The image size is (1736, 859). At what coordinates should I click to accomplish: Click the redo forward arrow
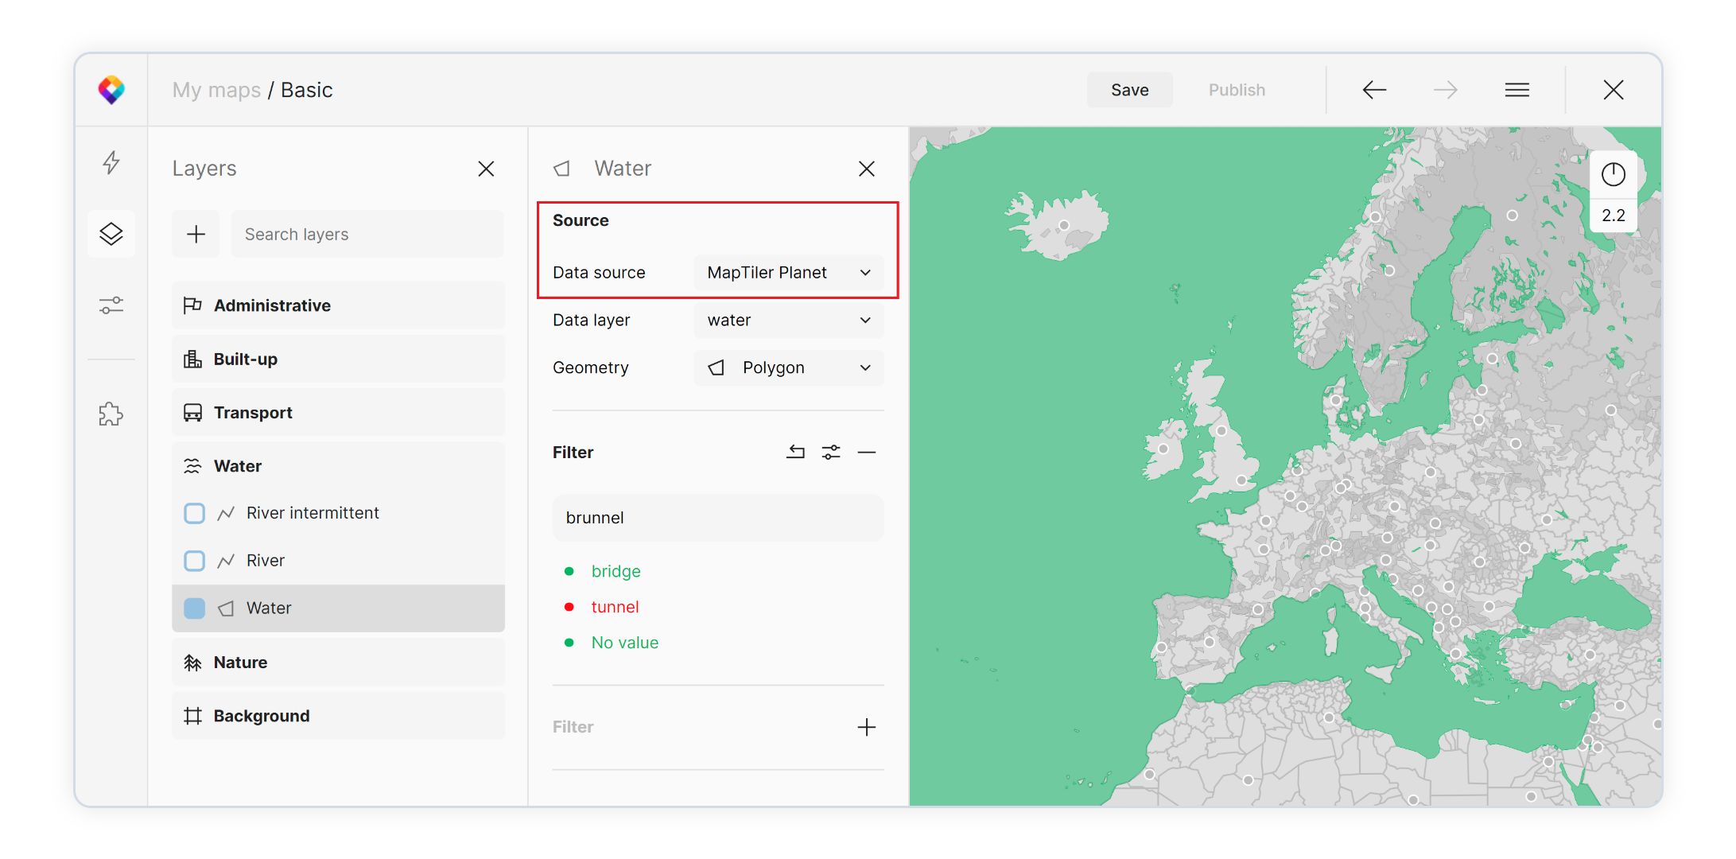(x=1446, y=90)
